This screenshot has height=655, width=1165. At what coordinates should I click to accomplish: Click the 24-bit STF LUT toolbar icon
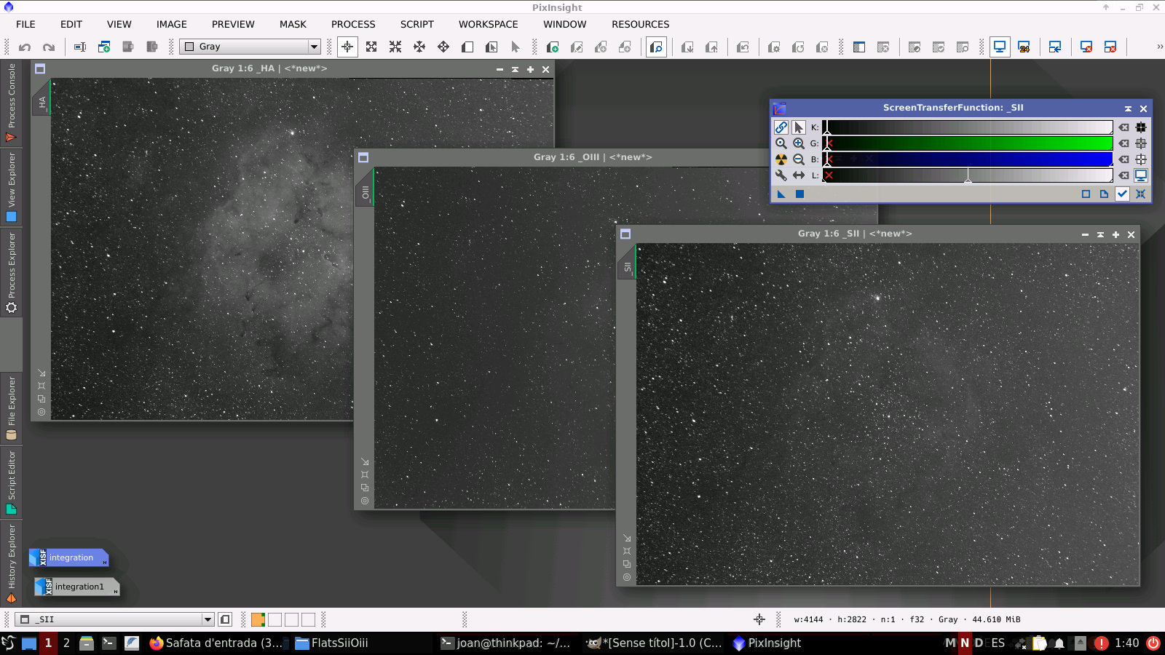click(1024, 47)
